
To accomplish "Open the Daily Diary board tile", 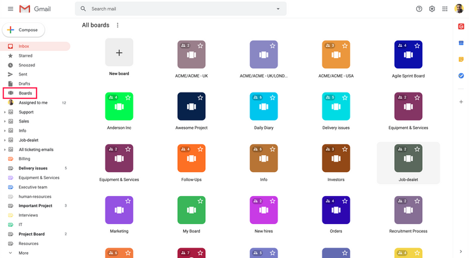I will (x=264, y=106).
